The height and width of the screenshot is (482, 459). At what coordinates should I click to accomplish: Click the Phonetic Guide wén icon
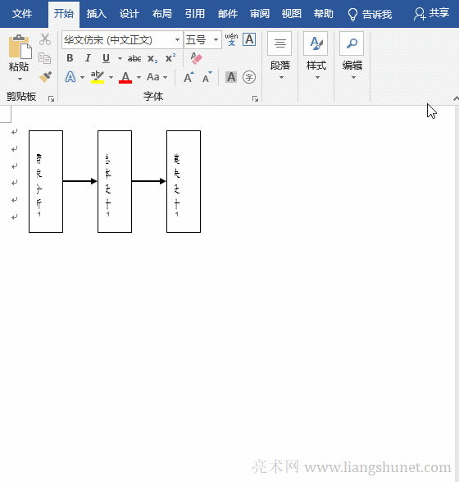pos(231,39)
